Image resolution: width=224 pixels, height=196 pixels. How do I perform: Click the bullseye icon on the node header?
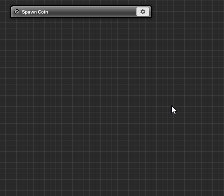17,12
